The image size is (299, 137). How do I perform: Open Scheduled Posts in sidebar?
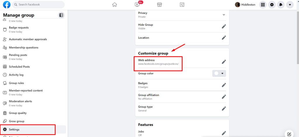[33, 67]
